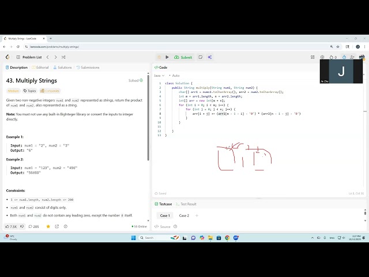
Task: Click code line 8 in the editor
Action: tap(246, 114)
